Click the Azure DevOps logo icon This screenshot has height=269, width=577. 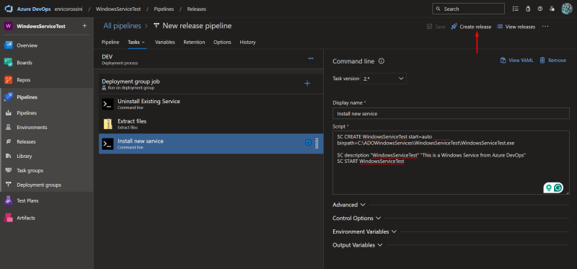9,9
